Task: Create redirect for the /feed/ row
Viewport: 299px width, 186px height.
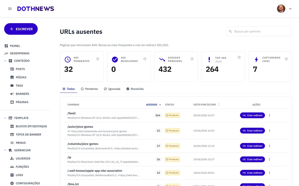Action: point(252,115)
